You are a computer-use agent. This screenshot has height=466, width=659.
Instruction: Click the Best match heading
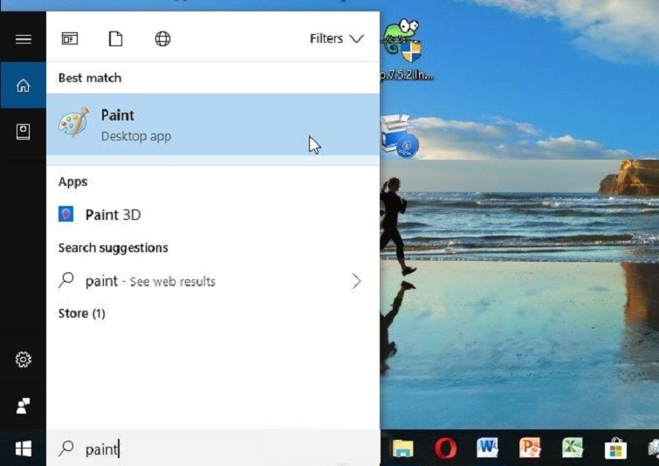point(90,78)
